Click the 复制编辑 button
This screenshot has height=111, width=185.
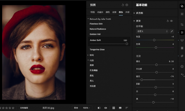24,108
